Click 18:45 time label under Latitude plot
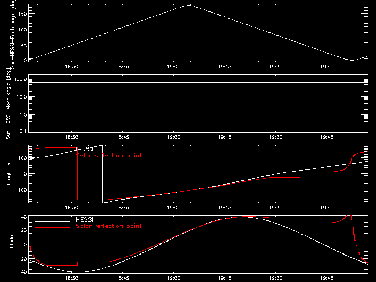Viewport: 376px width, 282px height. point(123,278)
